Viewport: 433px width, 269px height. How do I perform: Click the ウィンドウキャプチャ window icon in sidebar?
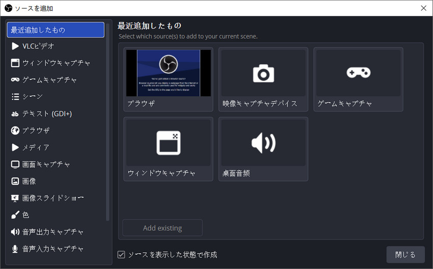[15, 63]
